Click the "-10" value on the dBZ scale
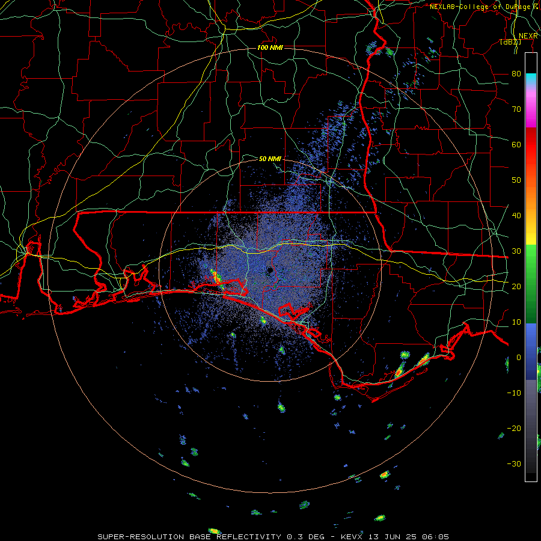 [514, 393]
